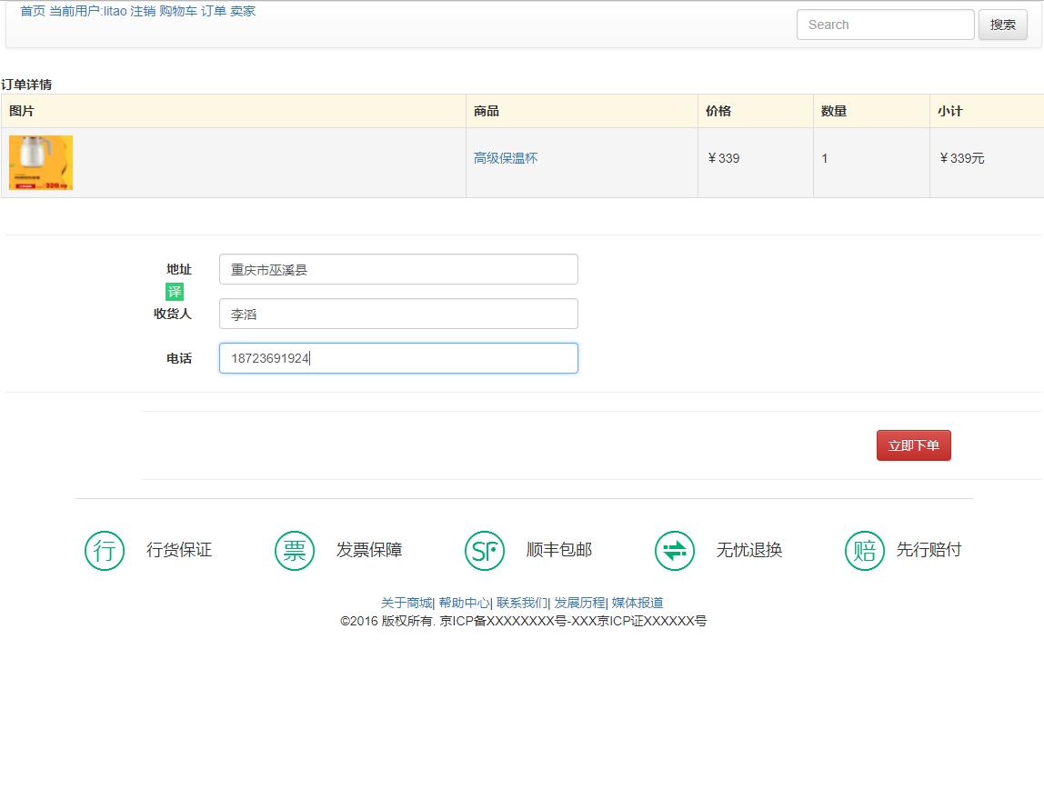The height and width of the screenshot is (809, 1044).
Task: Focus the Search input box
Action: tap(885, 25)
